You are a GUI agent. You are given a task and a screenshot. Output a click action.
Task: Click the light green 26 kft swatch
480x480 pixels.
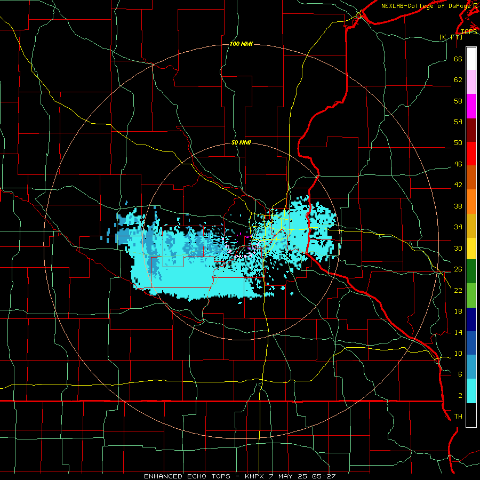(471, 295)
